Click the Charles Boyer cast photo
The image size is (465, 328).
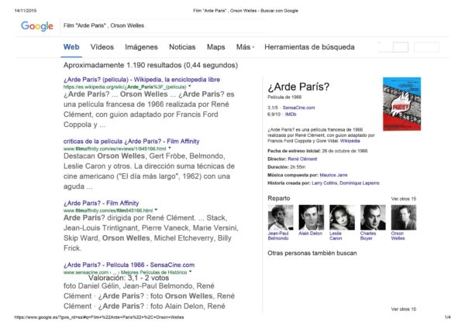[x=373, y=217]
